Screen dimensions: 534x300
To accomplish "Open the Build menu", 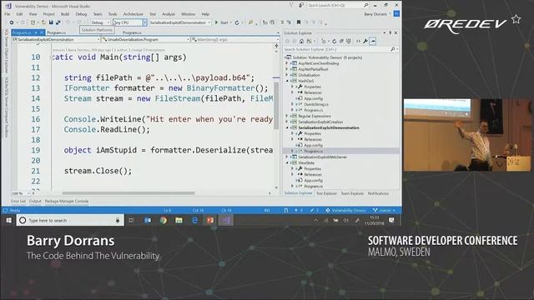I will pyautogui.click(x=65, y=14).
